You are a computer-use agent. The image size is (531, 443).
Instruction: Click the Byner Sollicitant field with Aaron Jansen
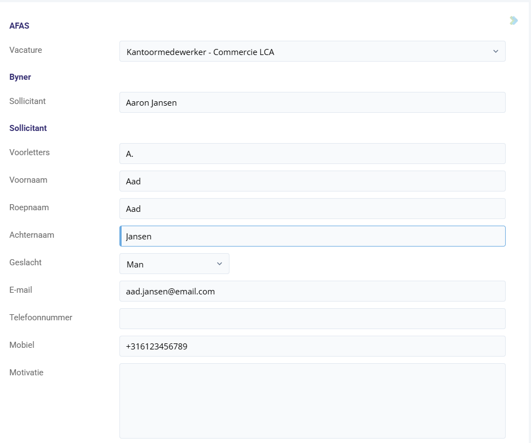[x=312, y=102]
